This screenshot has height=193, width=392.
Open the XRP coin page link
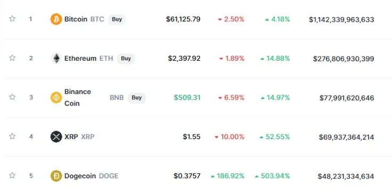point(71,137)
